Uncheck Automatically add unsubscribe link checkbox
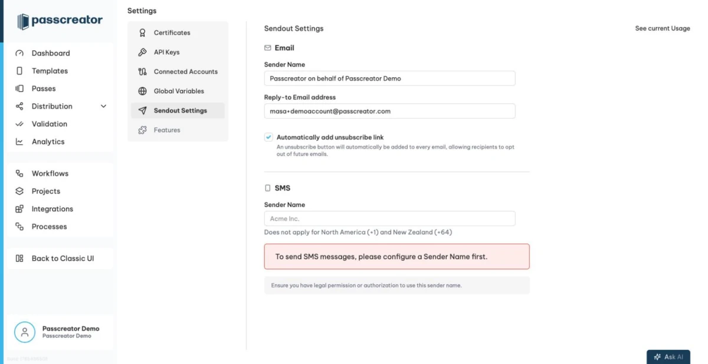Image resolution: width=708 pixels, height=364 pixels. click(x=268, y=137)
